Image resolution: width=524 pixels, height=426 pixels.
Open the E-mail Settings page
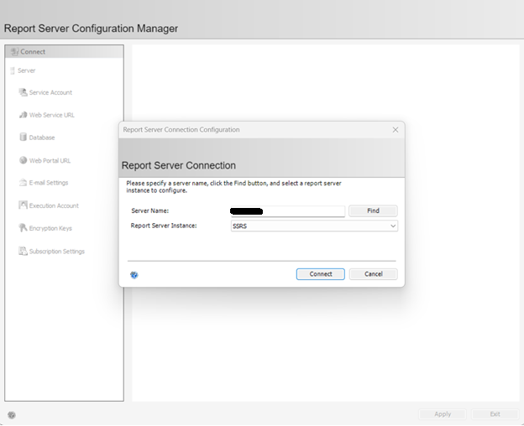coord(49,183)
